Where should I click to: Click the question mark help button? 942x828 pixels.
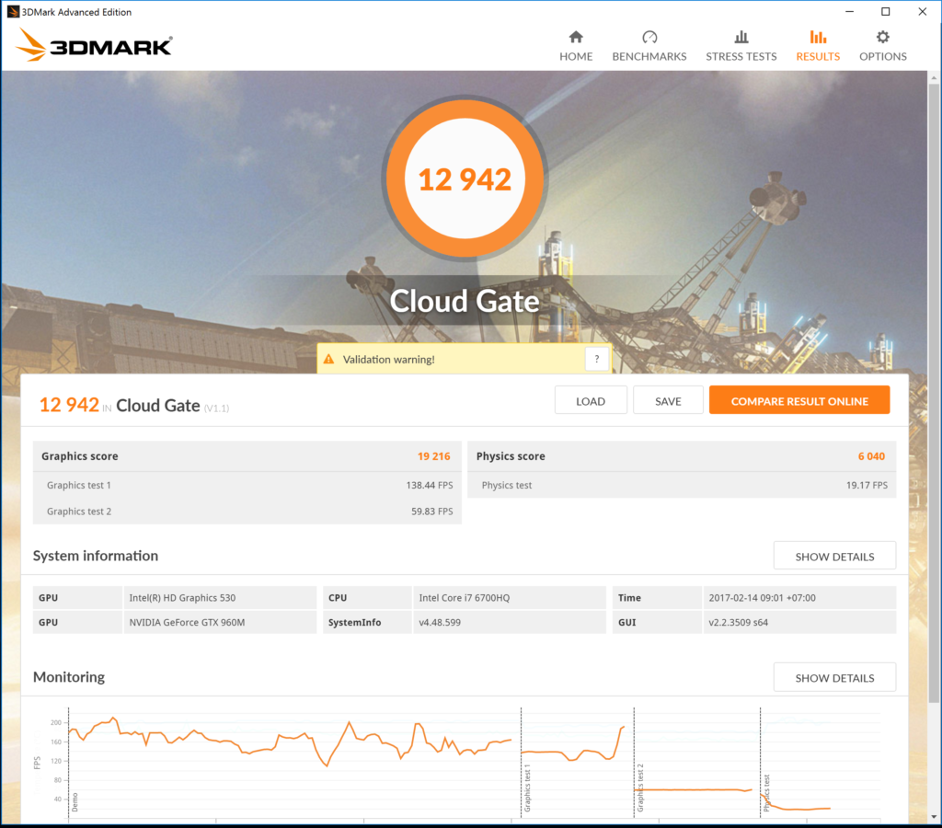coord(597,360)
